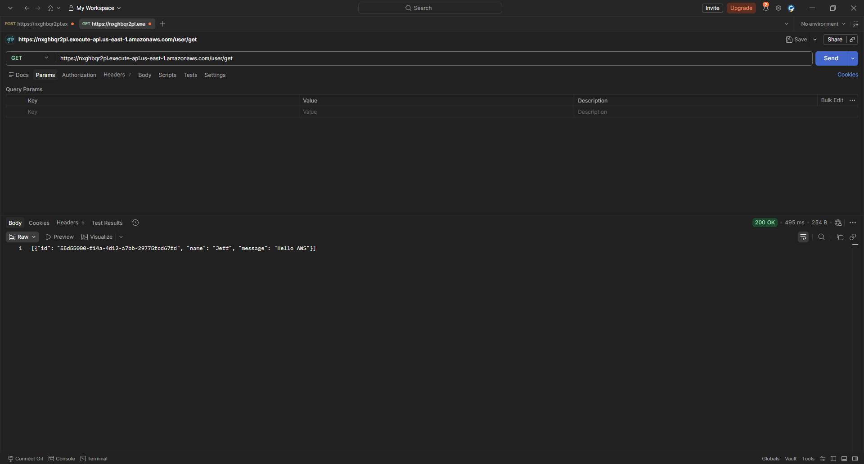Open the Cookies link

click(848, 75)
